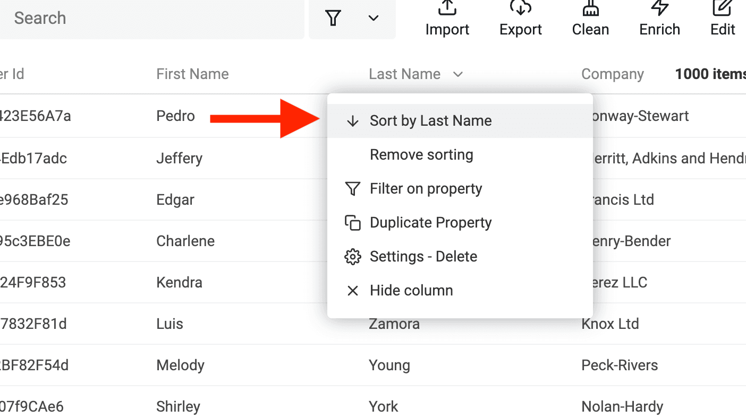
Task: Expand the filter options chevron
Action: click(x=374, y=18)
